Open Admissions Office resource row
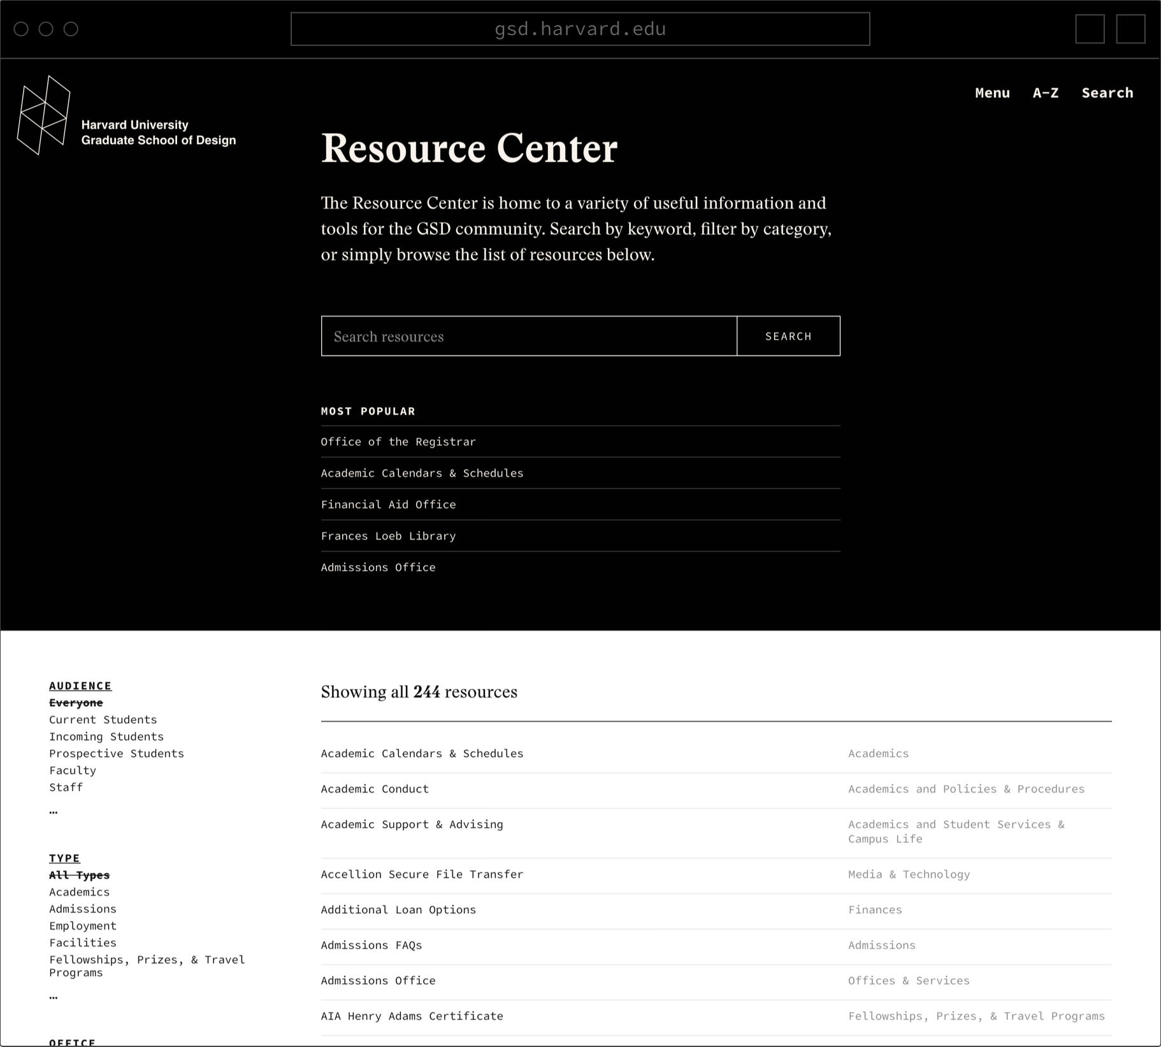Image resolution: width=1161 pixels, height=1047 pixels. pyautogui.click(x=378, y=981)
